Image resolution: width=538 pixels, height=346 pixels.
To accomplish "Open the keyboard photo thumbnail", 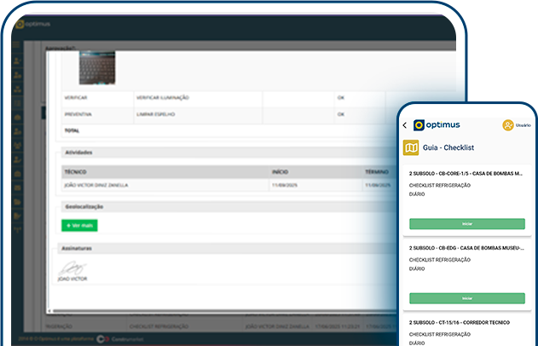I will (97, 68).
